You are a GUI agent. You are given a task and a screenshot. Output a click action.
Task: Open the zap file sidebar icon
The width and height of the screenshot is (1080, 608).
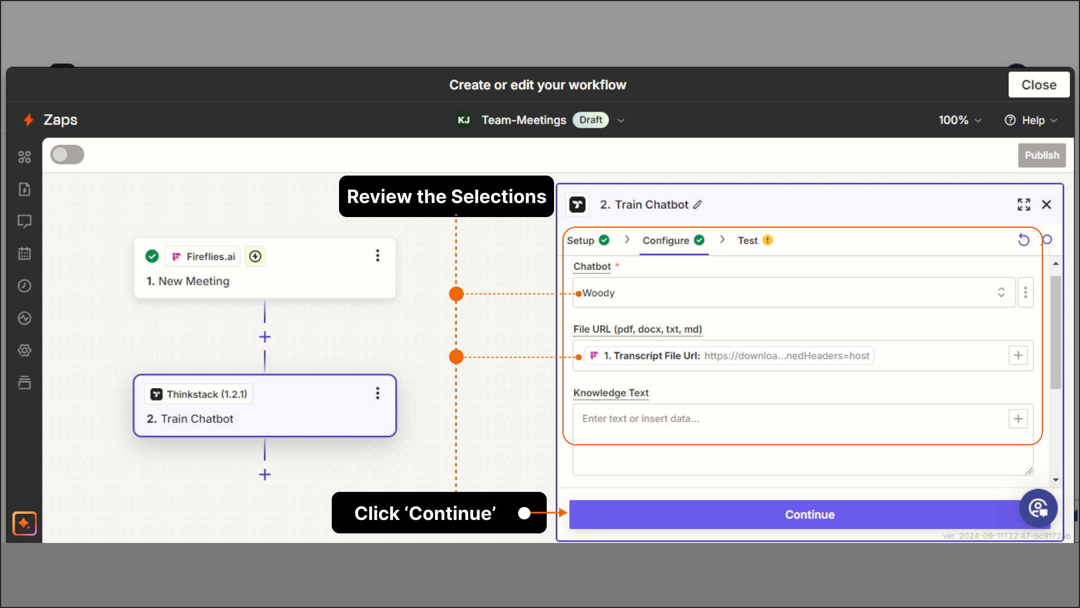(24, 189)
